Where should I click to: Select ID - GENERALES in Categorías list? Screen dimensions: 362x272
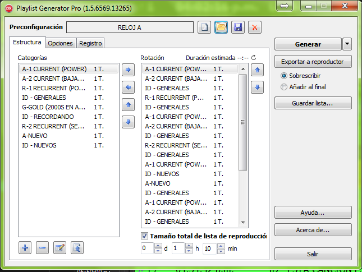coord(68,98)
